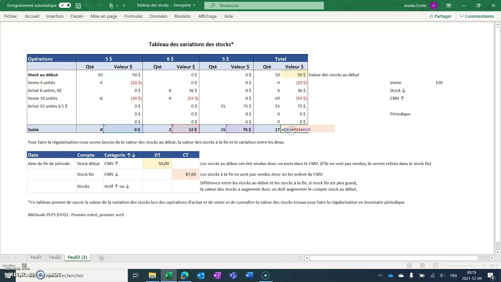Viewport: 501px width, 282px height.
Task: Click the horizontal scrollbar left arrow
Action: 307,258
